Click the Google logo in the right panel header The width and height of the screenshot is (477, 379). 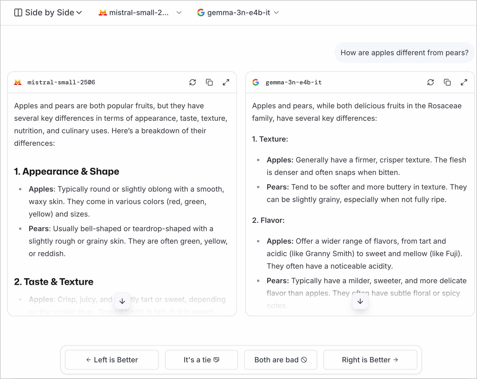coord(256,82)
